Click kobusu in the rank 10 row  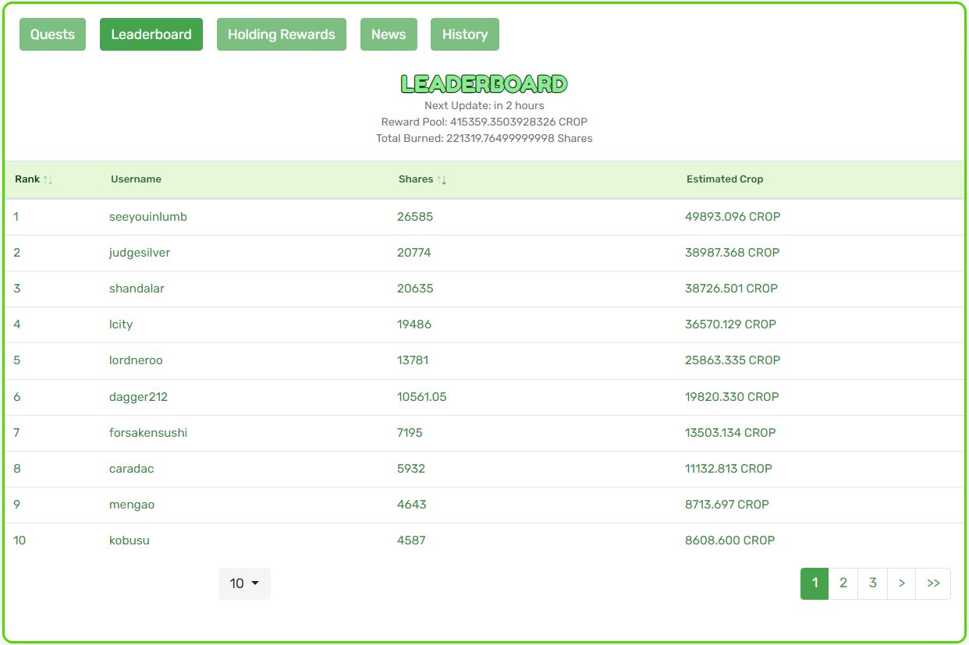(x=130, y=540)
